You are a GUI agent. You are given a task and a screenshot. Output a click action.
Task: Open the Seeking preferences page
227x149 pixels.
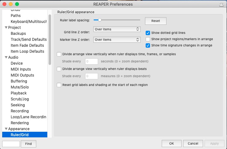tap(18, 105)
